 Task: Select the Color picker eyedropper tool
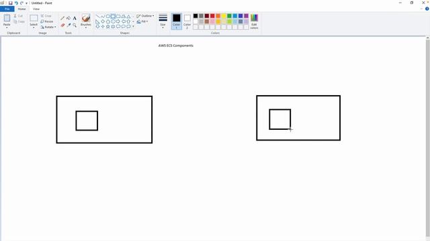69,25
